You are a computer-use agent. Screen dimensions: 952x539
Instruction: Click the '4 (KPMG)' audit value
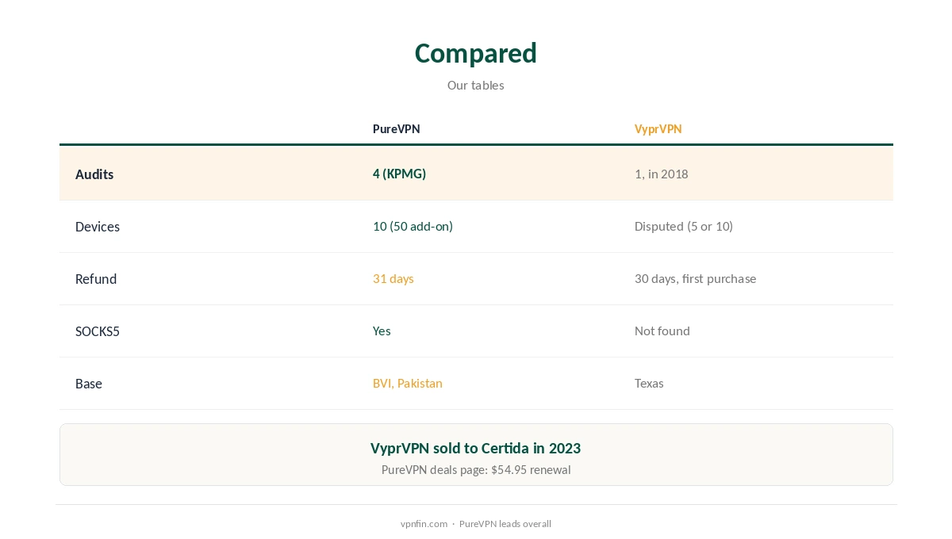pos(399,174)
